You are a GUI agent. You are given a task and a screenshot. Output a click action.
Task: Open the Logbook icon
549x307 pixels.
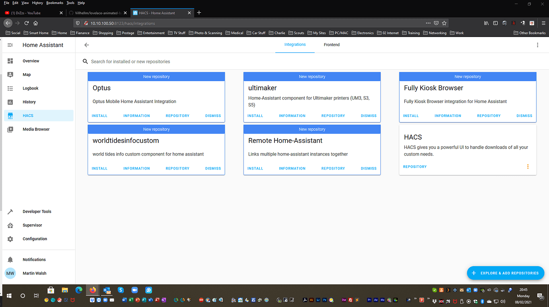click(10, 88)
